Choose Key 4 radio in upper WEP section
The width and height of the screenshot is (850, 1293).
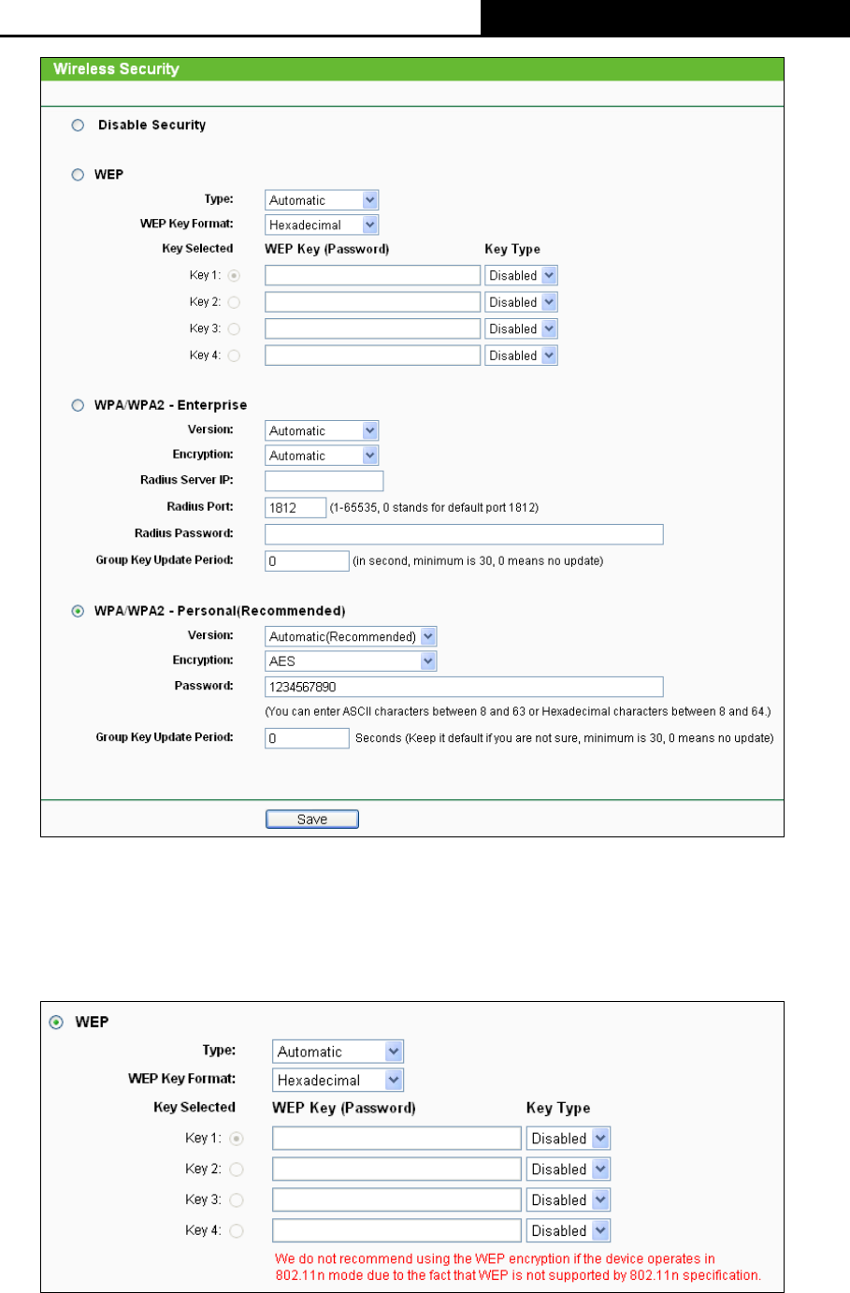pos(234,356)
